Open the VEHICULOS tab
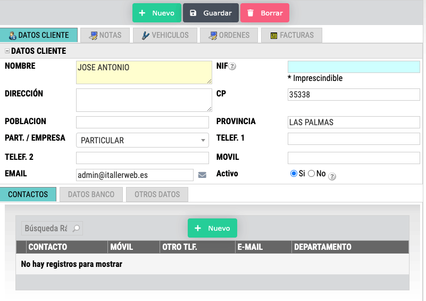 point(165,35)
